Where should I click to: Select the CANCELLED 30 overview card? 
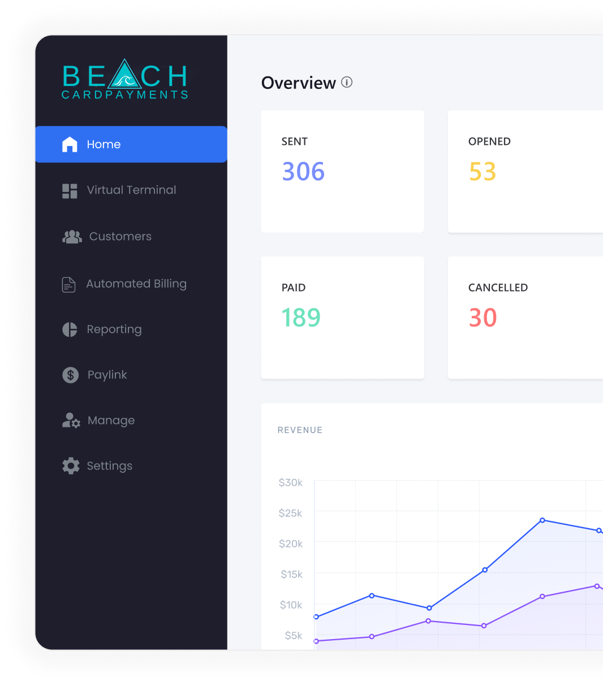pyautogui.click(x=526, y=318)
